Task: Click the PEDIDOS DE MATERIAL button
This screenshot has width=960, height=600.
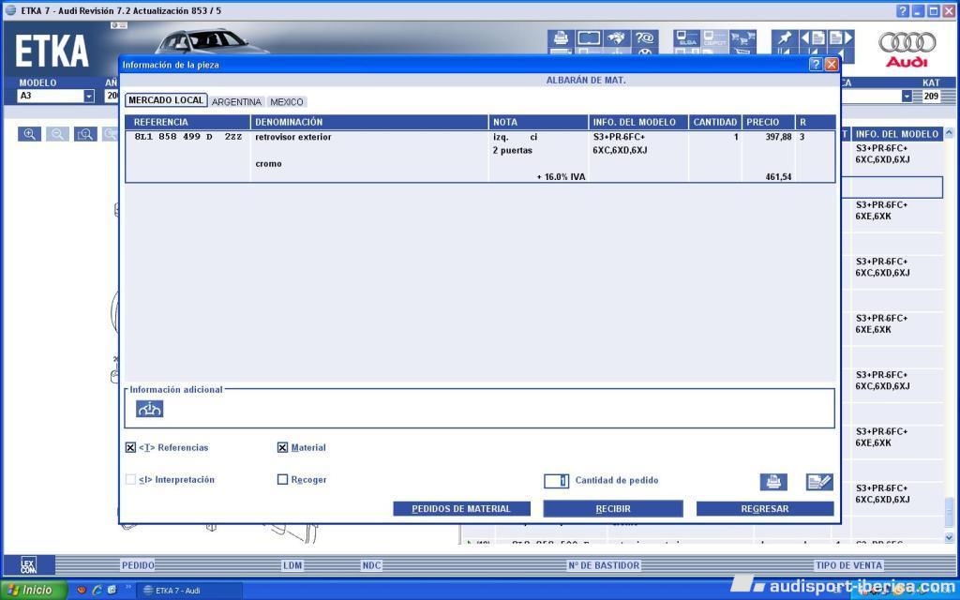Action: (461, 509)
